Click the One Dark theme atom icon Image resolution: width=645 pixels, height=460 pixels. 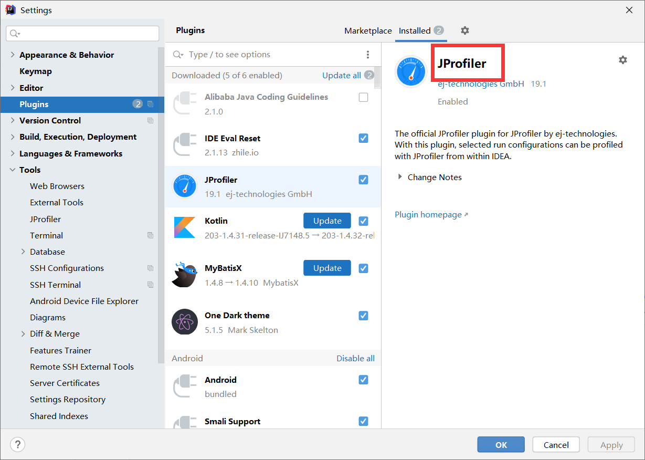[x=184, y=322]
